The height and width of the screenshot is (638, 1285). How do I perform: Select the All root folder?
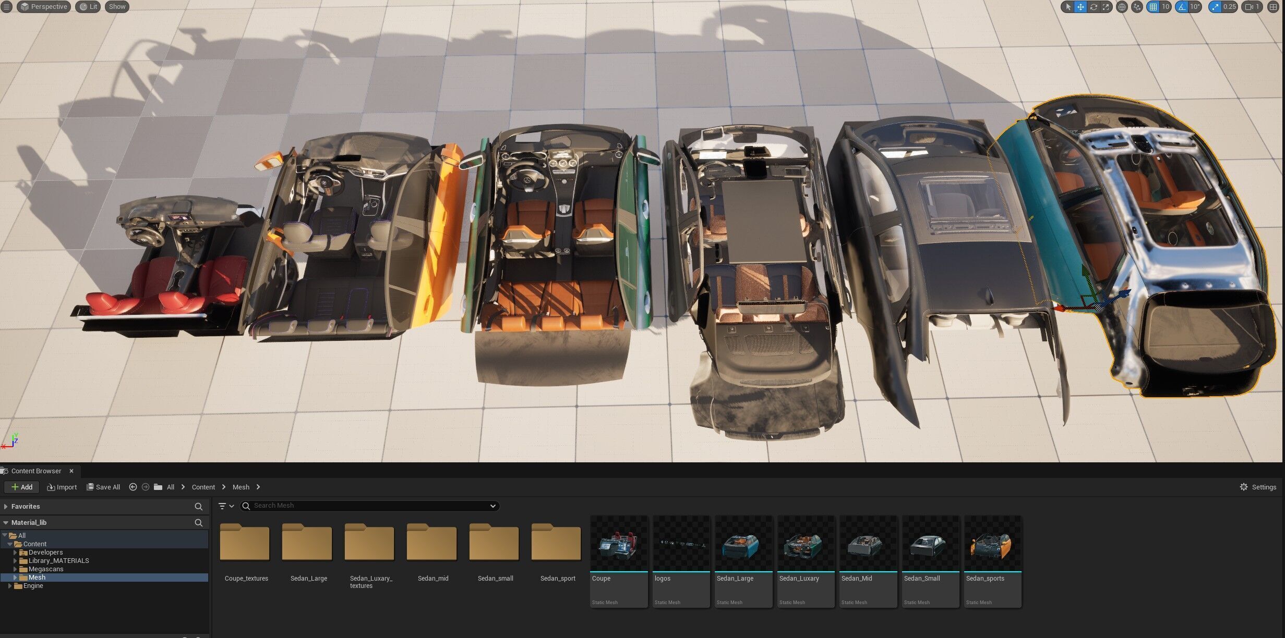[x=104, y=535]
